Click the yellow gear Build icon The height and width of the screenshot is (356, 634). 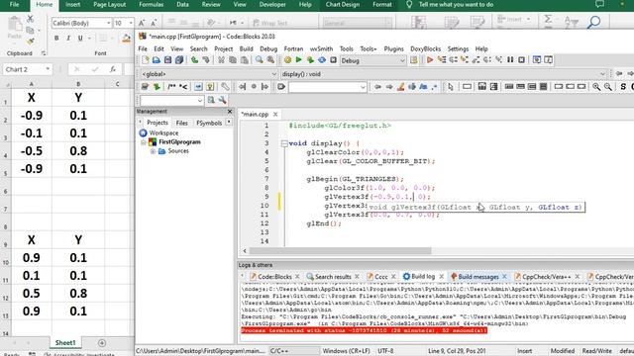point(287,60)
